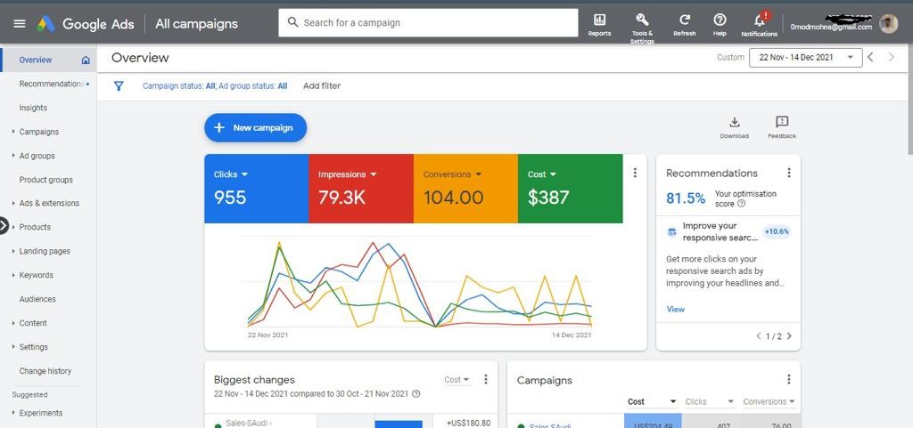Go to the previous date range arrow

point(870,57)
